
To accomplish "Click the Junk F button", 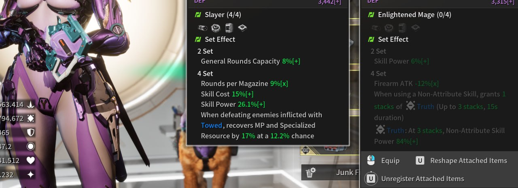I will (331, 173).
